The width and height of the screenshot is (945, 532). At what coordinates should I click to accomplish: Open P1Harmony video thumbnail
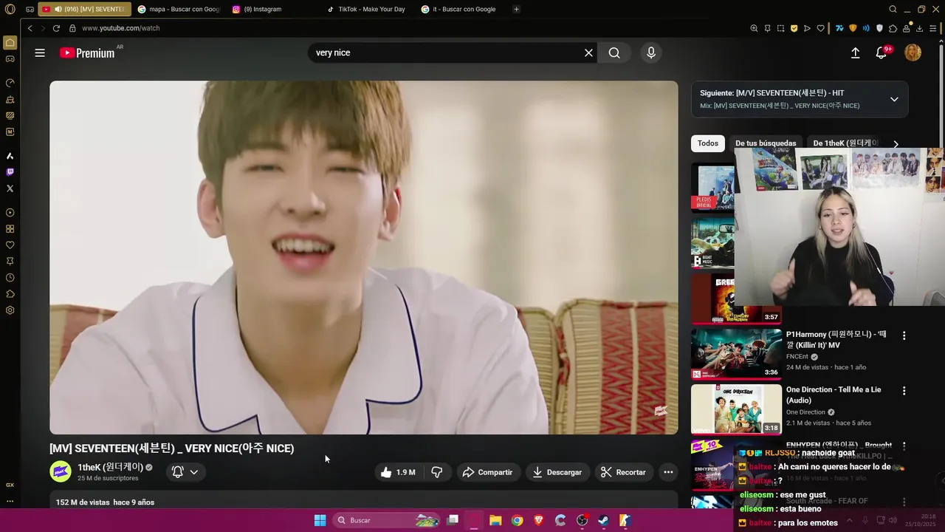[x=736, y=354]
